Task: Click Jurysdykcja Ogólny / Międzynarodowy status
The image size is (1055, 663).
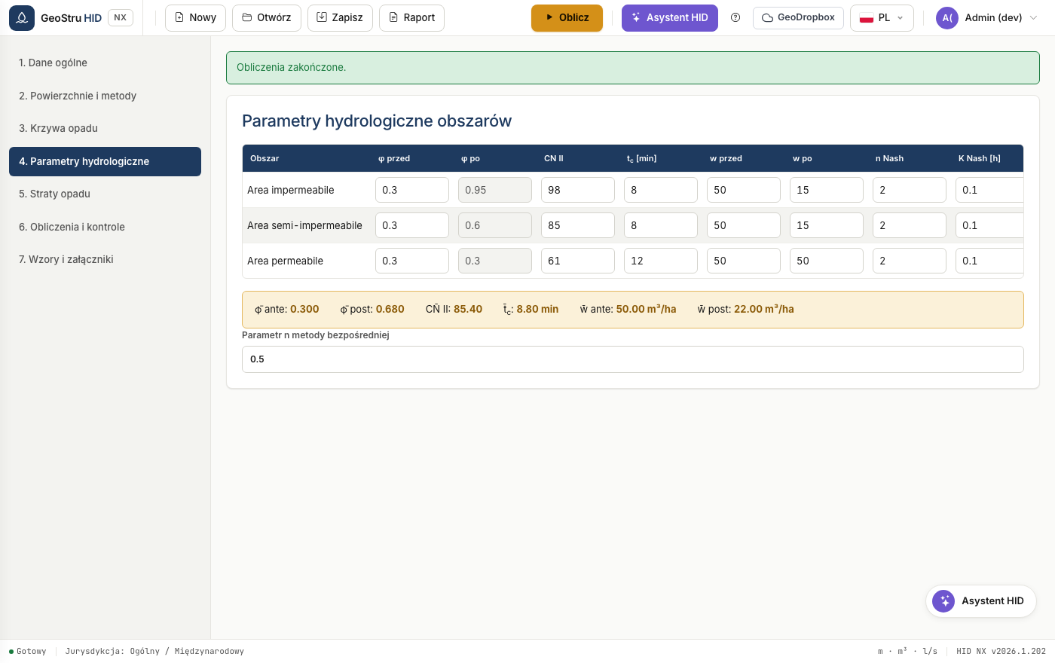Action: pos(154,651)
